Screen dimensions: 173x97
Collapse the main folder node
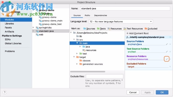point(77,43)
